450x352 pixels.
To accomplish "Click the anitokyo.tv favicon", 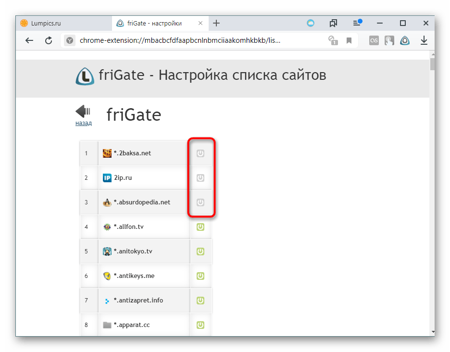I will point(107,251).
